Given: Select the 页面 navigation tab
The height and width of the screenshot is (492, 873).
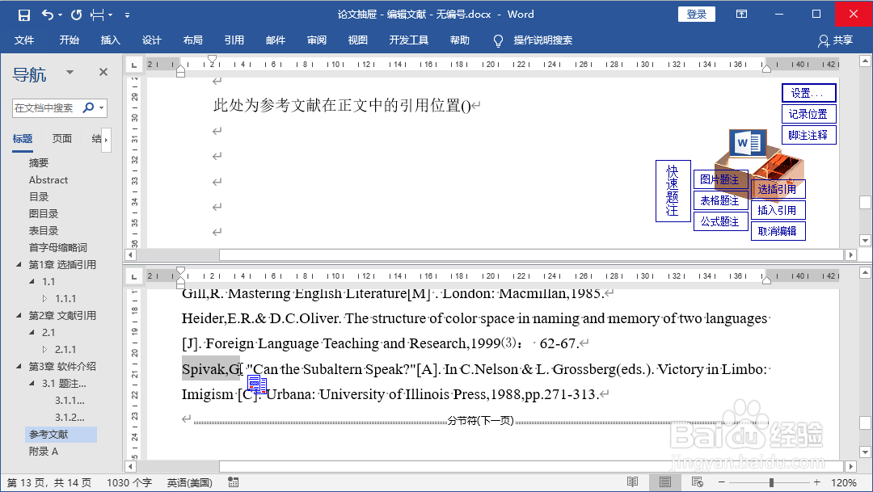Looking at the screenshot, I should [x=61, y=139].
